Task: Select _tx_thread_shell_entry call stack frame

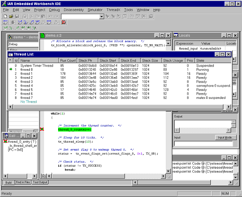Action: coord(23,146)
